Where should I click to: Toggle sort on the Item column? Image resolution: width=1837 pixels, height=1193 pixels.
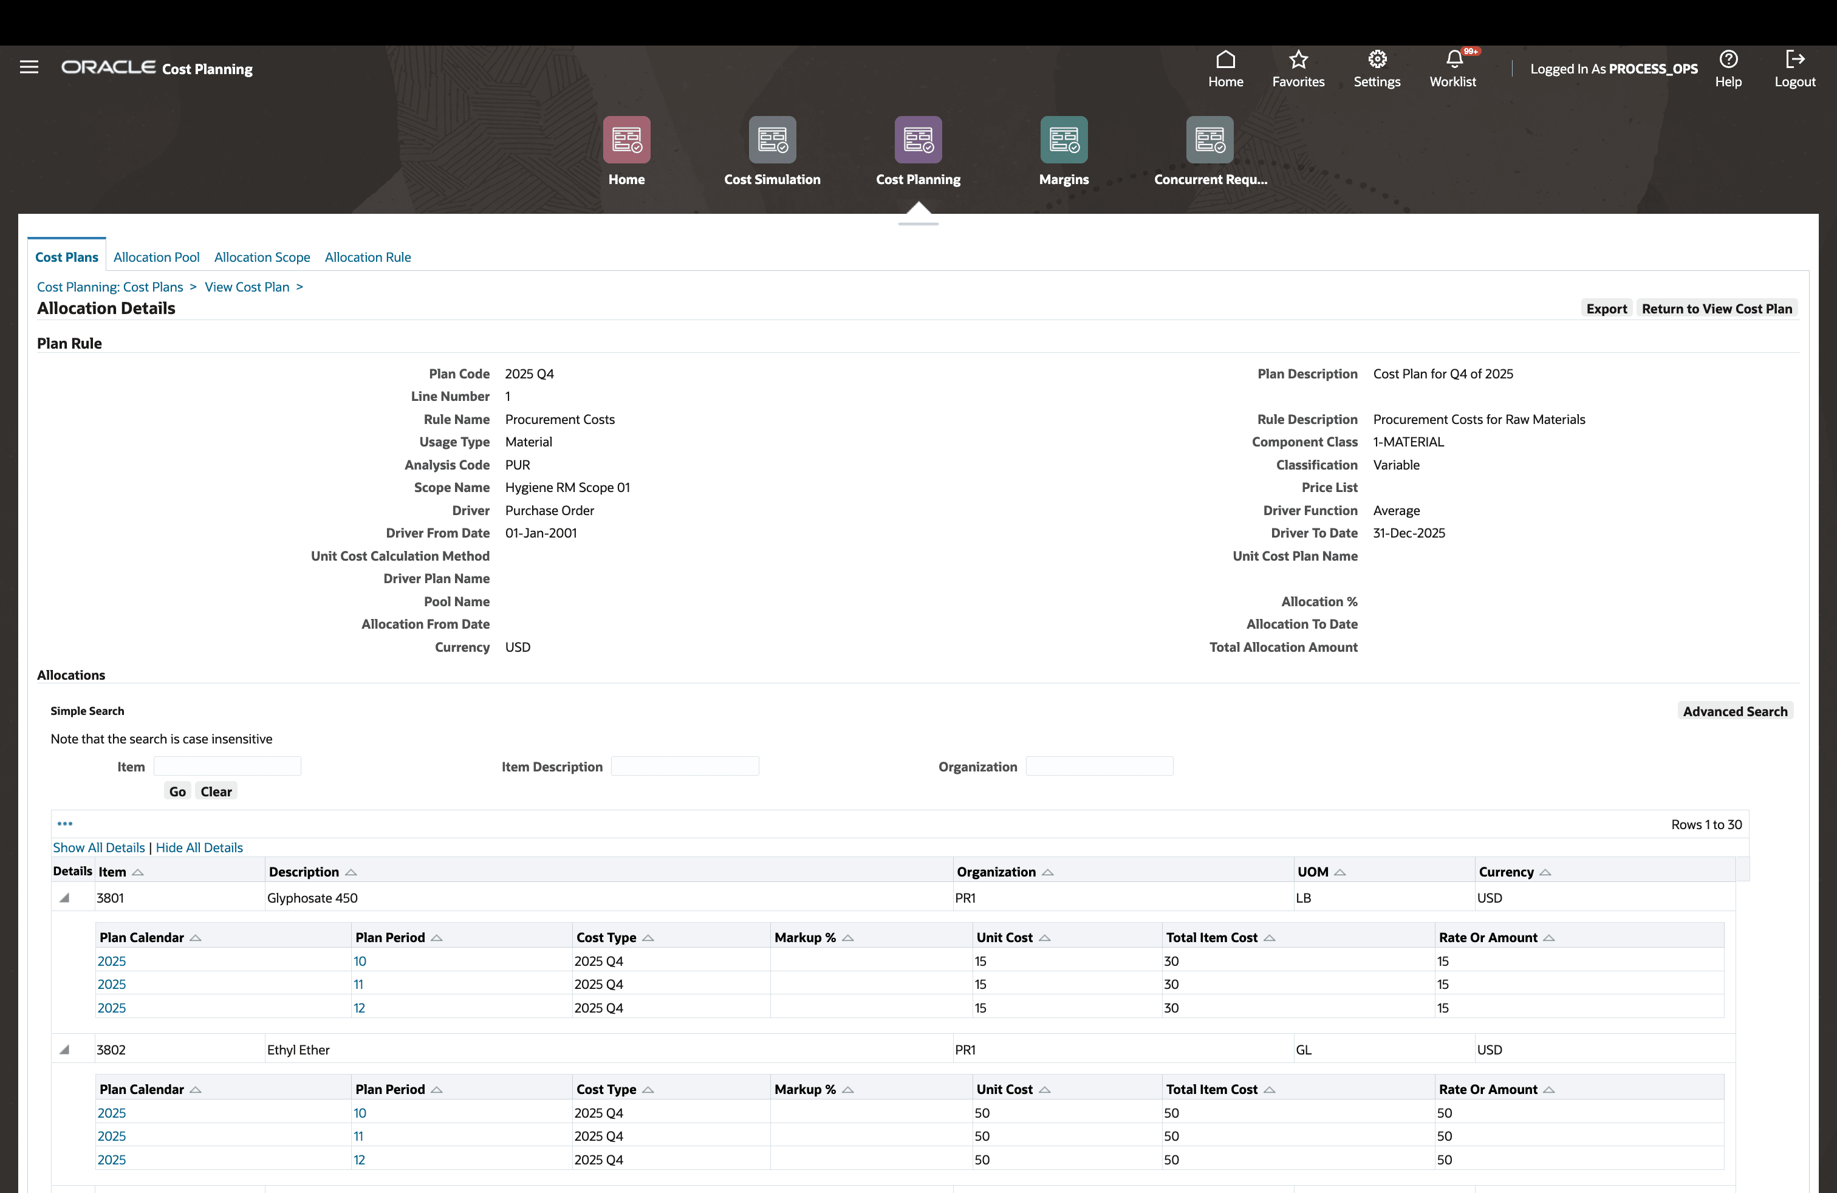[138, 871]
